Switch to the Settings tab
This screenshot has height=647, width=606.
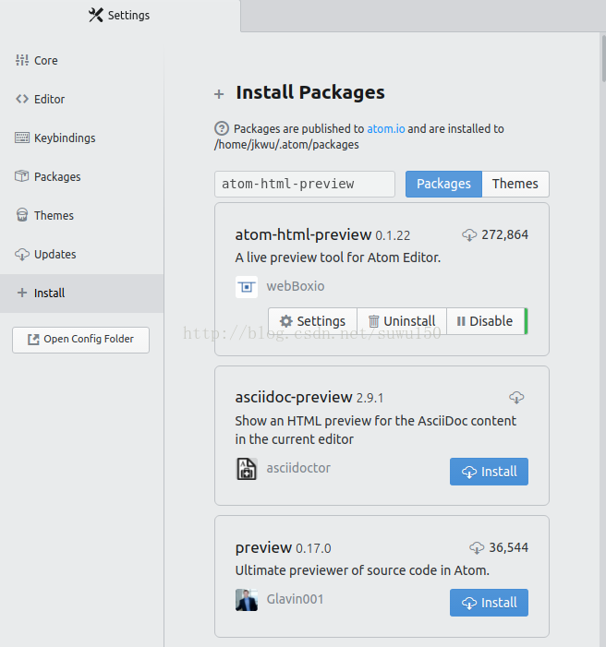click(x=120, y=16)
